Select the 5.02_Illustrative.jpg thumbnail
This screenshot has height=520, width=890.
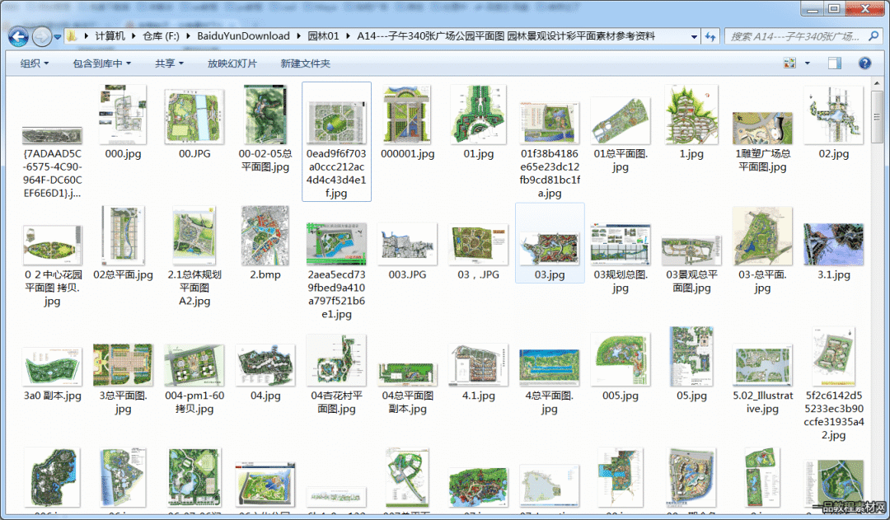coord(762,366)
